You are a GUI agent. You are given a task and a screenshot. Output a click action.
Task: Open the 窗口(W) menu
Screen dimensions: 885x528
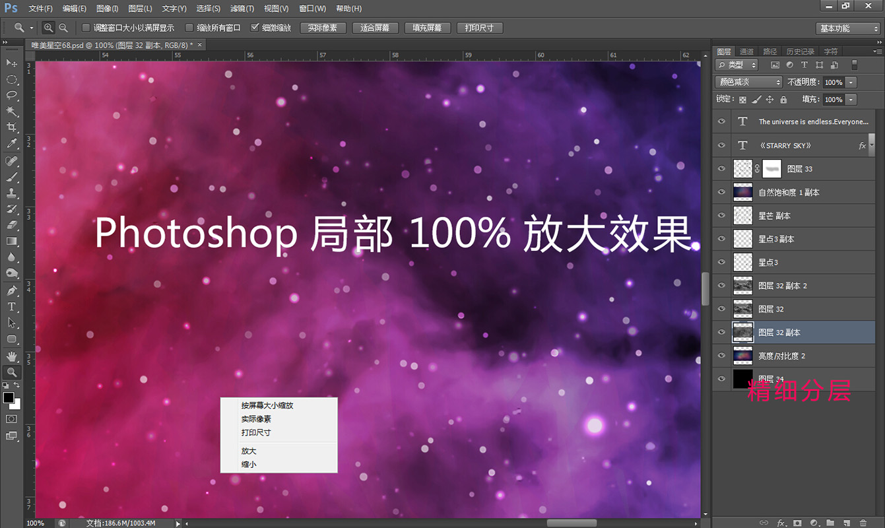coord(312,9)
